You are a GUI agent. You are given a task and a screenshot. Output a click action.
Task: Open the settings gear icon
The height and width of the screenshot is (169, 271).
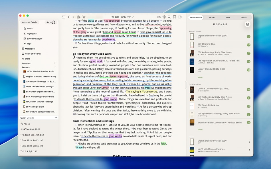[x=164, y=17]
